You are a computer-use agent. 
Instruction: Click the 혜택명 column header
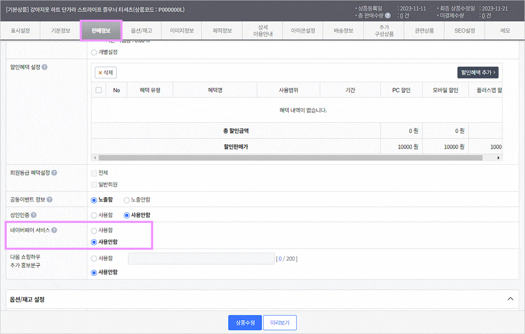click(215, 90)
